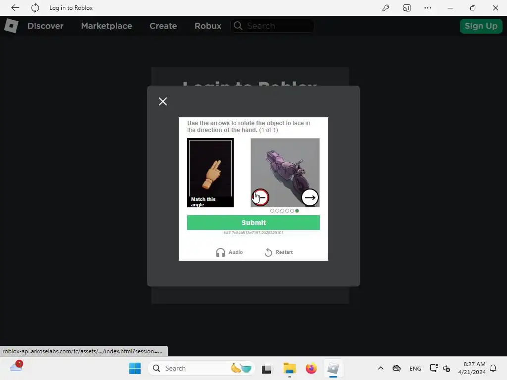Viewport: 507px width, 380px height.
Task: Click the cast to device icon
Action: tap(407, 8)
